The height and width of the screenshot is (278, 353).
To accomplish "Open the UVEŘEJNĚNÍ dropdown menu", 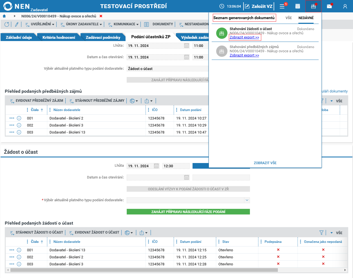I will pyautogui.click(x=40, y=24).
